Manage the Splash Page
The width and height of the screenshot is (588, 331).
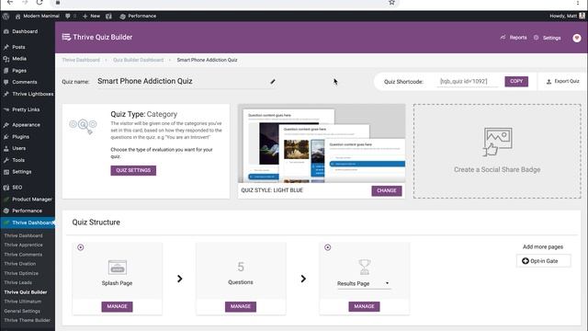click(117, 306)
